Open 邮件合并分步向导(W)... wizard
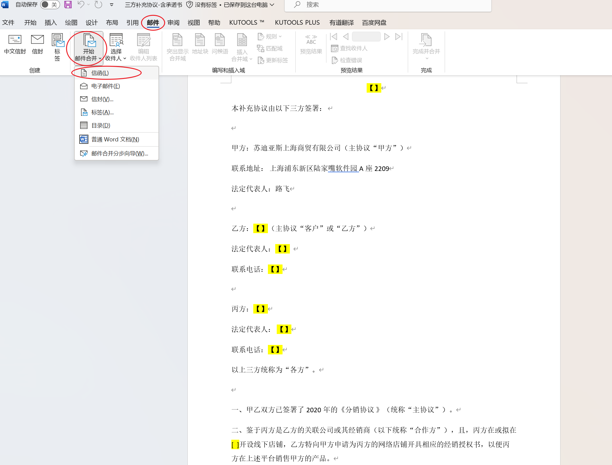 [x=116, y=154]
